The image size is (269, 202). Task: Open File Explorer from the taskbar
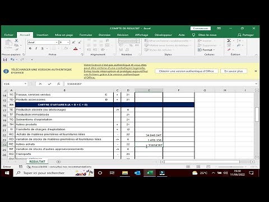coord(125,173)
